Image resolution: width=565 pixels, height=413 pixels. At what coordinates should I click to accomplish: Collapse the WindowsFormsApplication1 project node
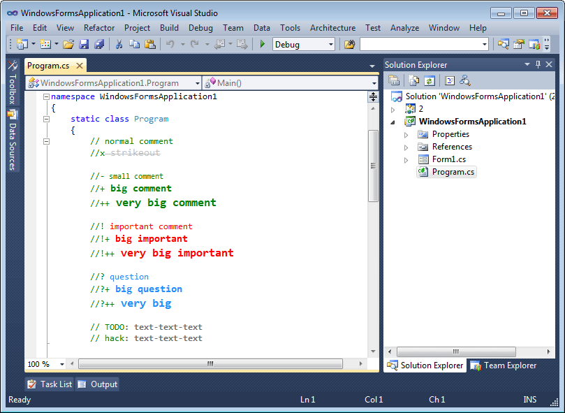tap(393, 121)
